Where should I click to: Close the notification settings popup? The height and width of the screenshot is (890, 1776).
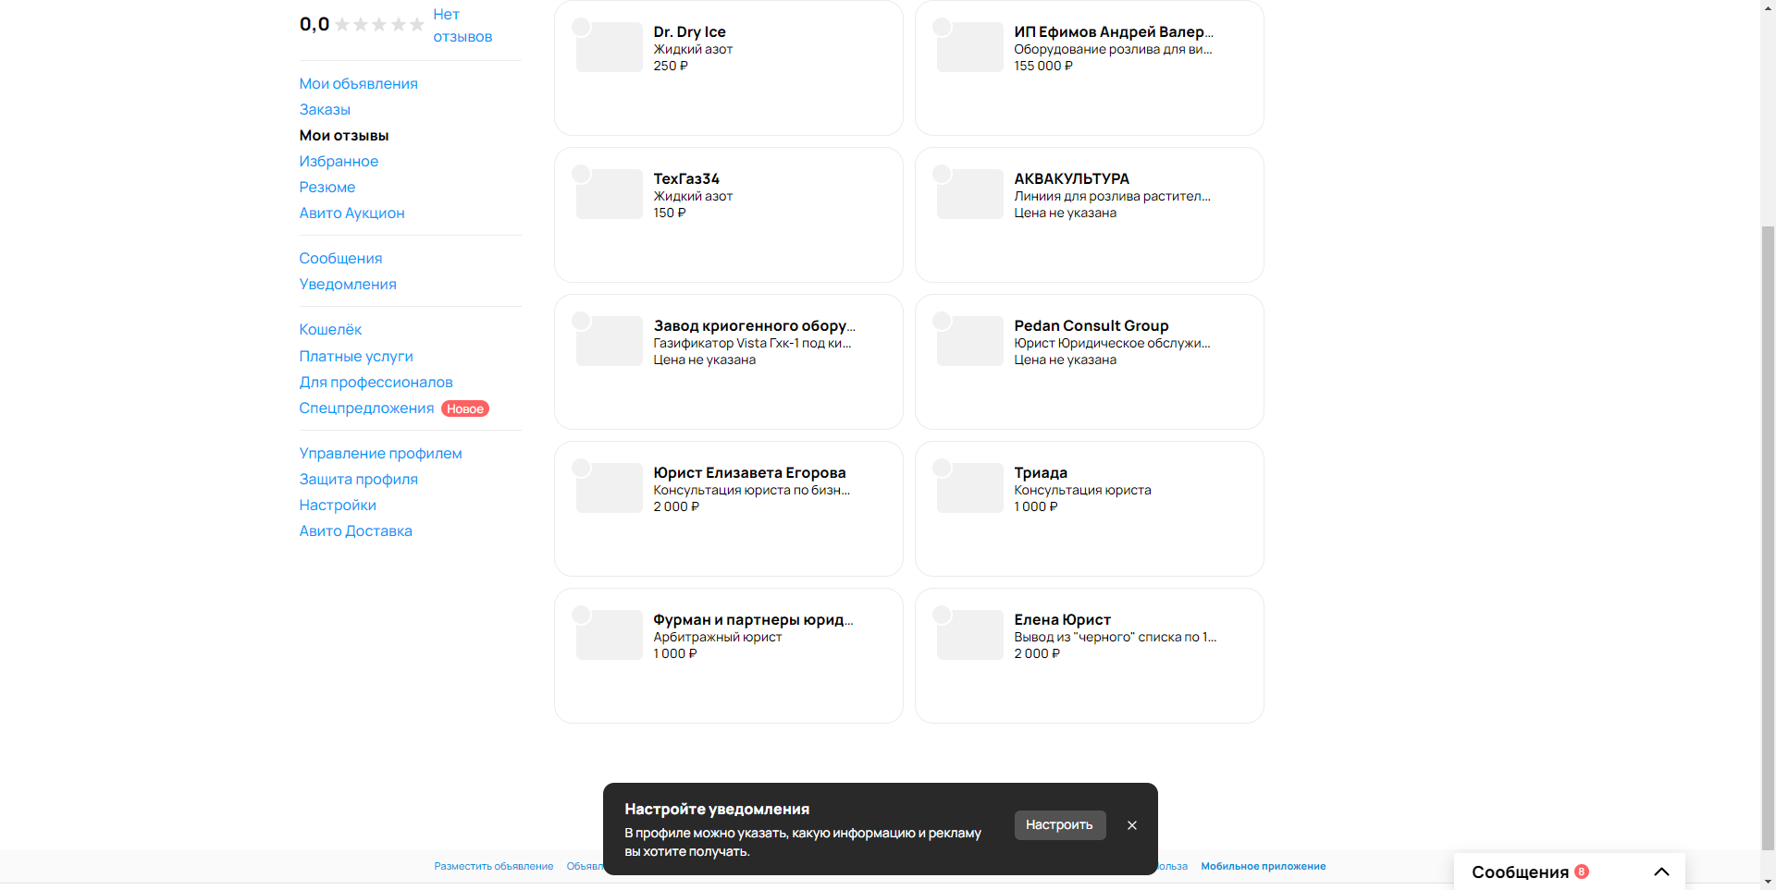pyautogui.click(x=1131, y=825)
